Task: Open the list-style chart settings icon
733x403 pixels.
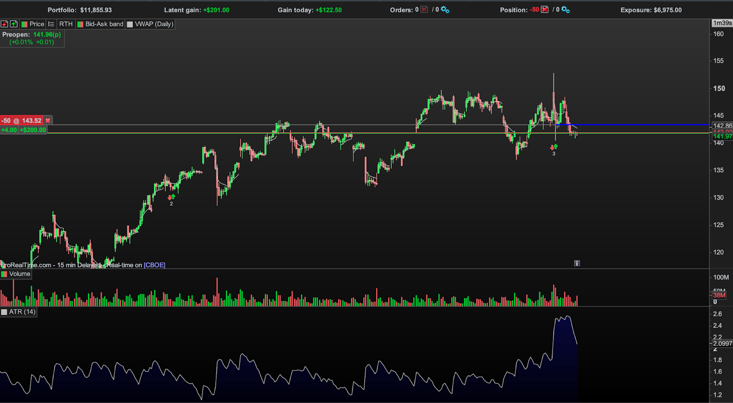Action: click(51, 24)
